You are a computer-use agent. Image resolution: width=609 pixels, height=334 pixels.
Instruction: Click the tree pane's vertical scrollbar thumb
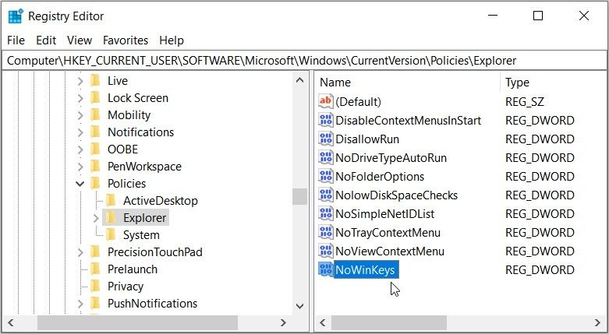[299, 196]
